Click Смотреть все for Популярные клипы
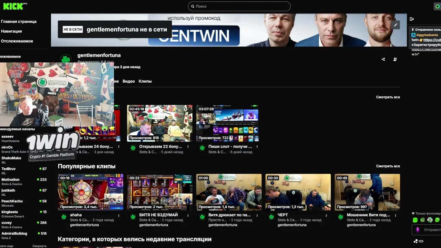 coord(388,166)
